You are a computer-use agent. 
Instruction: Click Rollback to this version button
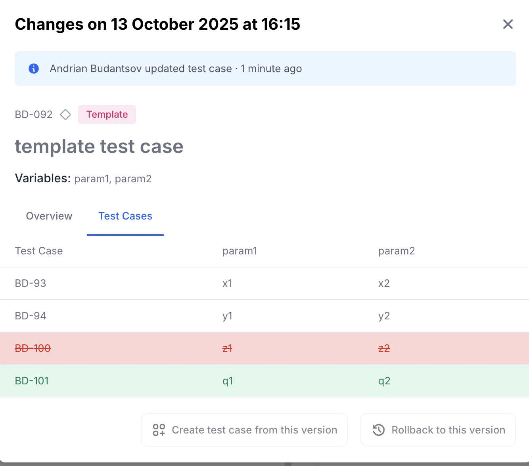438,430
